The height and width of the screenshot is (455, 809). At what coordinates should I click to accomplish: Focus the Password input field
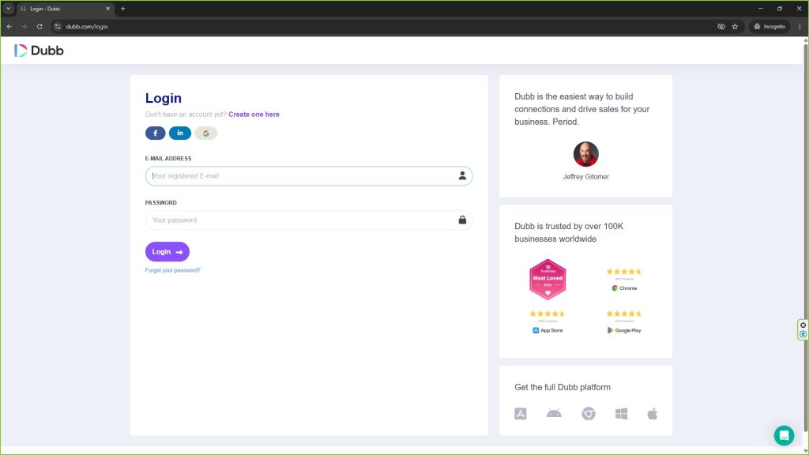click(309, 220)
